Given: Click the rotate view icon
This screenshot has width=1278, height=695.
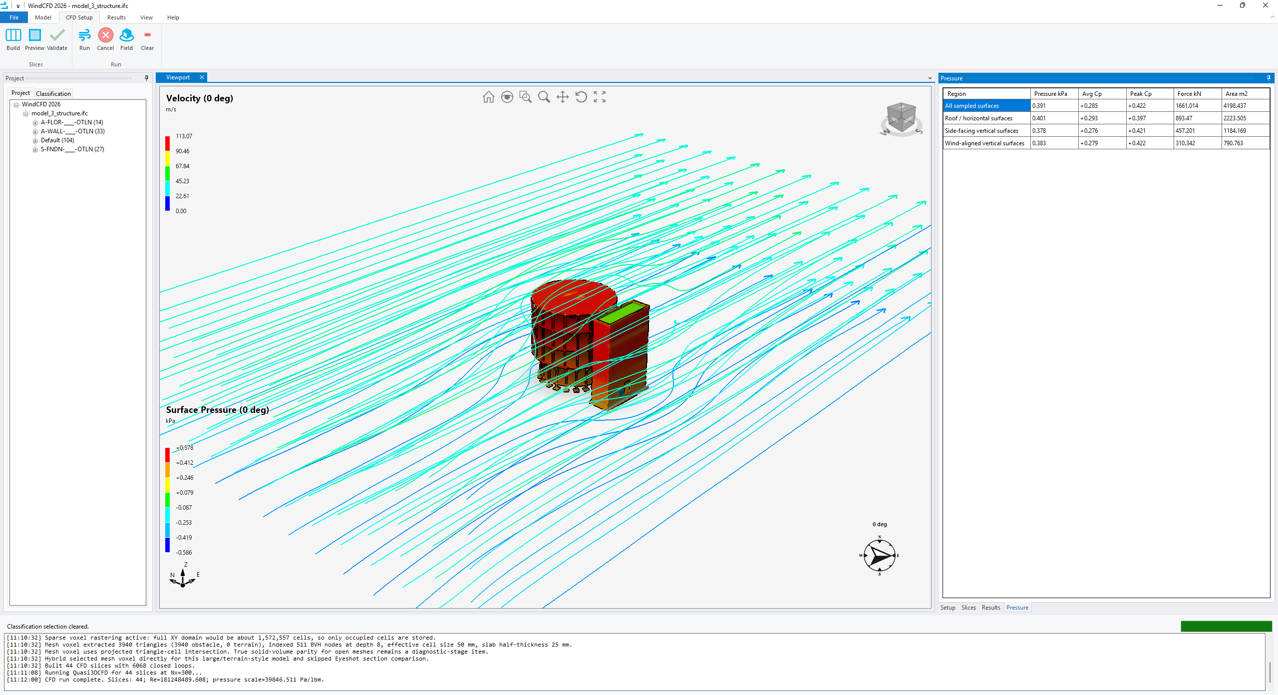Looking at the screenshot, I should pos(581,97).
